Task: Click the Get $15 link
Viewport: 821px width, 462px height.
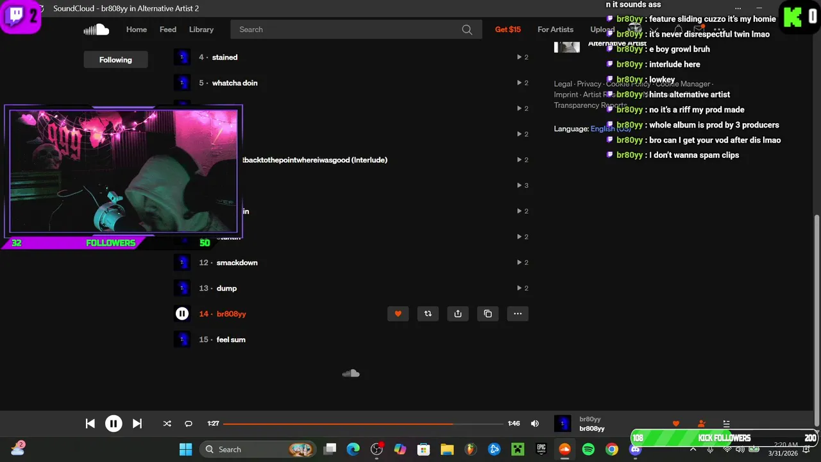Action: [x=508, y=30]
